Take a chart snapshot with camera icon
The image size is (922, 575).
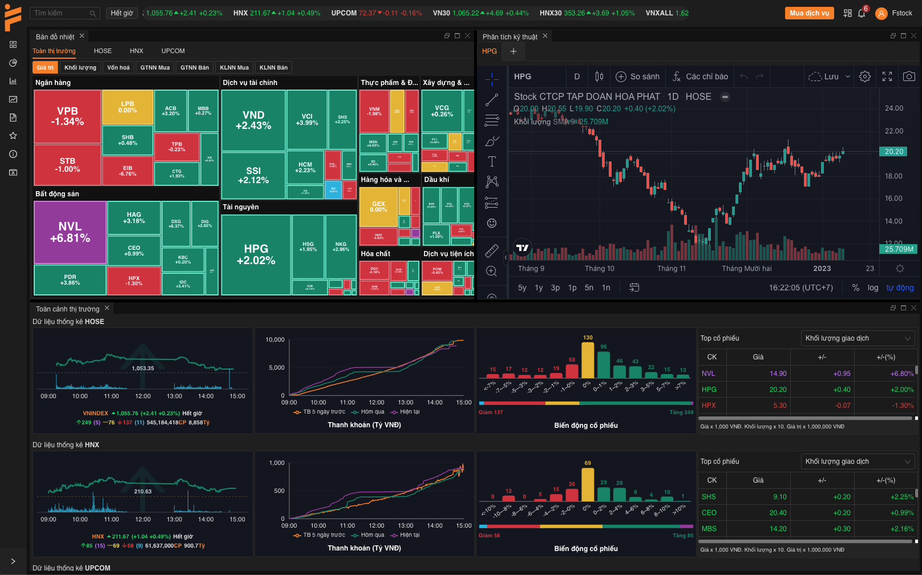point(909,76)
